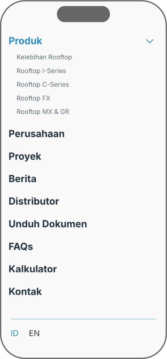
Task: Open the Distributor page
Action: click(34, 201)
